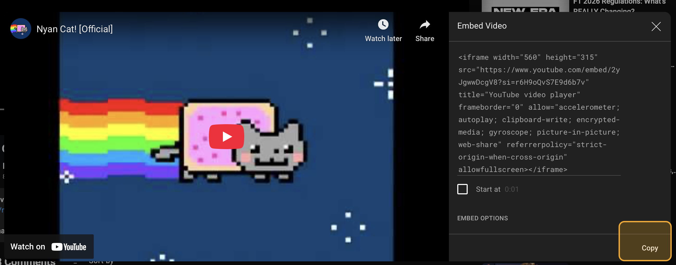Open the NEW ERA video thumbnail
This screenshot has width=676, height=265.
pyautogui.click(x=525, y=6)
